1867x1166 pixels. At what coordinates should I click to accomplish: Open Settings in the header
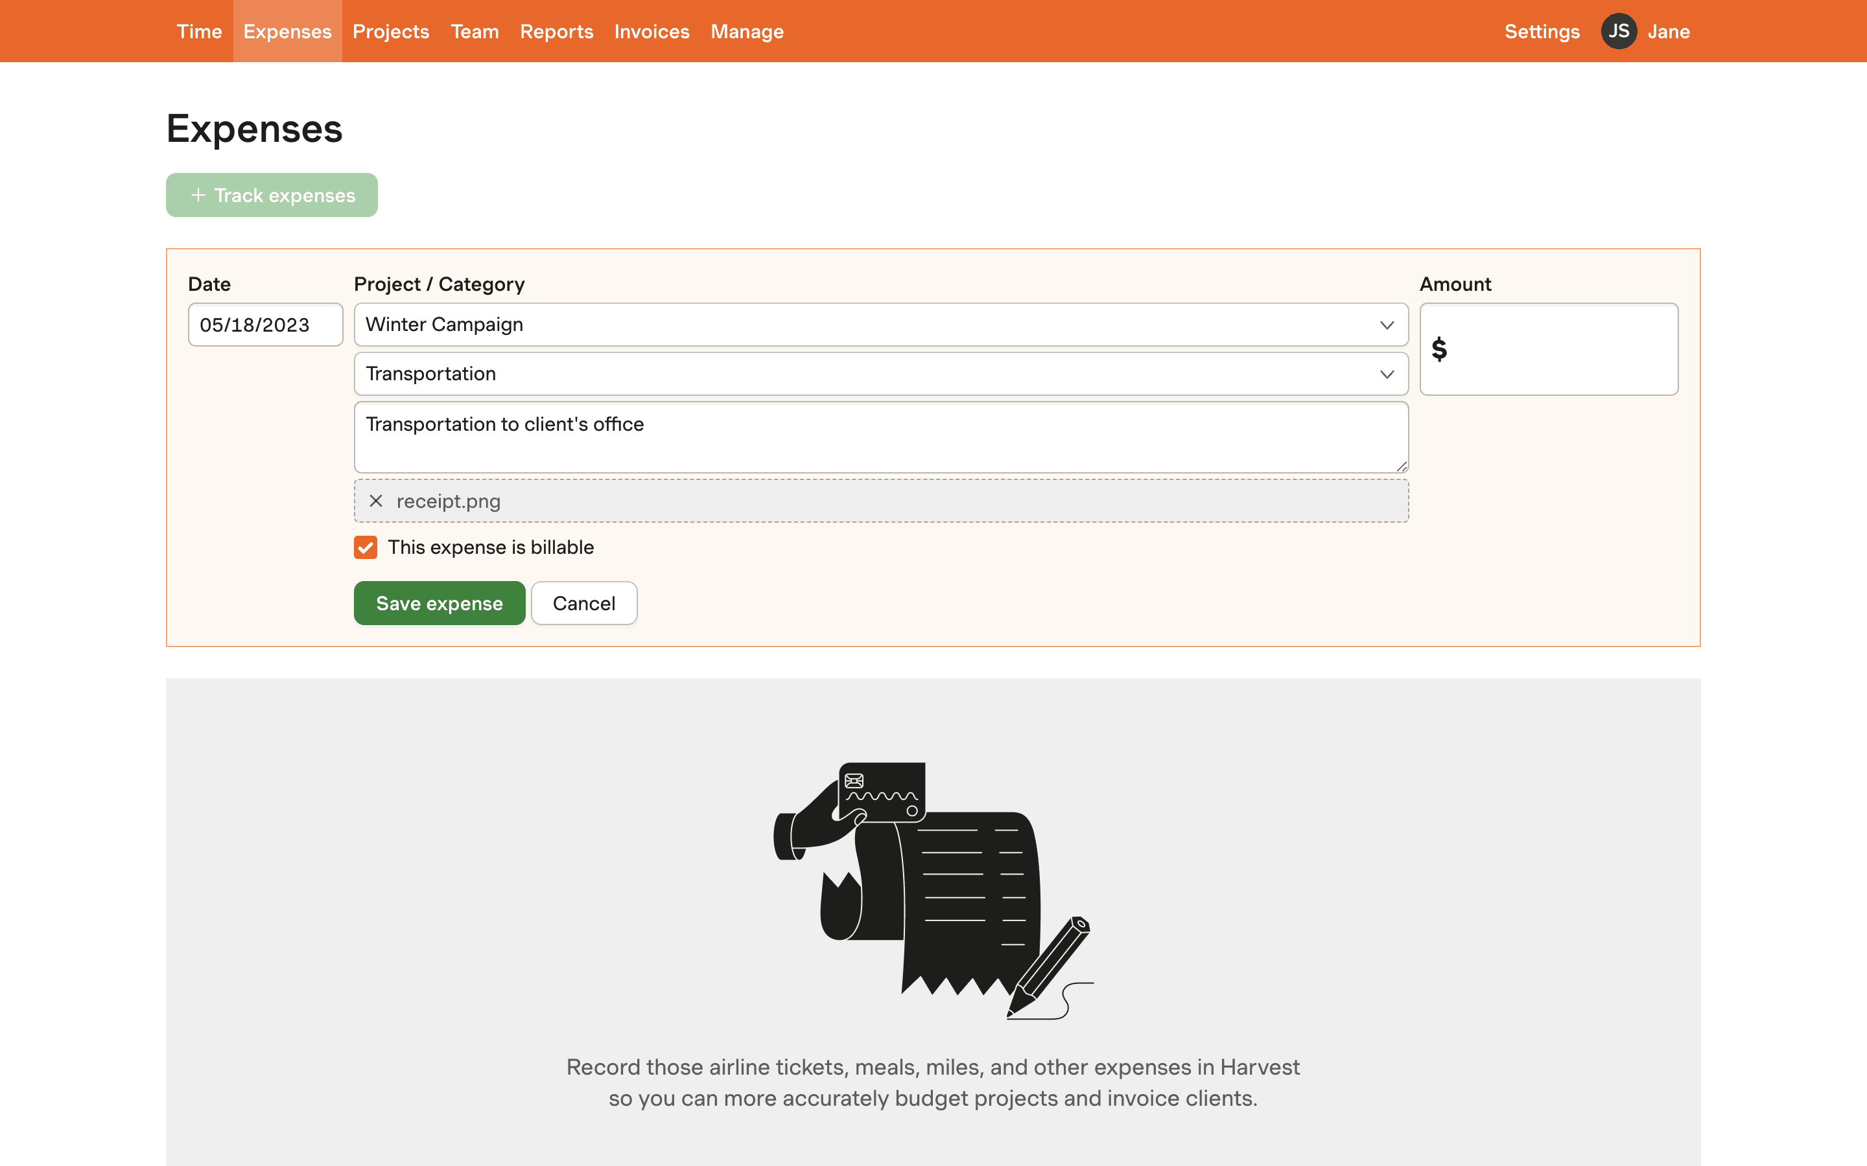pos(1542,32)
